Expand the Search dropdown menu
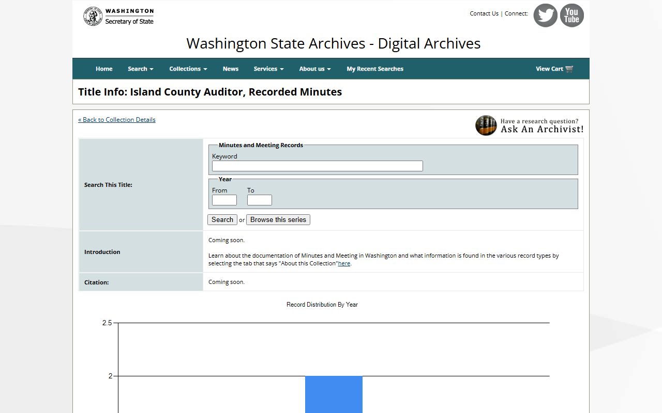The height and width of the screenshot is (413, 662). pos(141,69)
